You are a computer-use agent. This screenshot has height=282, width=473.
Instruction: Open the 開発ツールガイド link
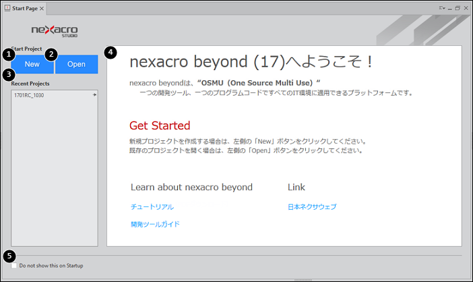[x=155, y=224]
